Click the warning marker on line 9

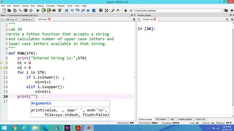pyautogui.click(x=1, y=63)
